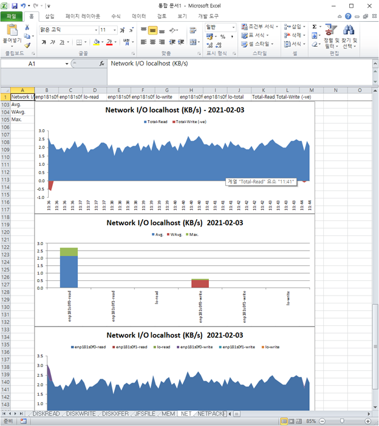Click Merge and Center icon

[193, 42]
